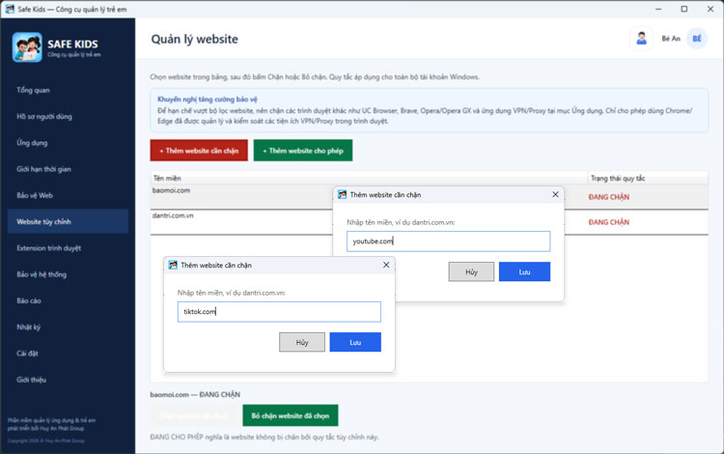Maximize the Safe Kids window
The height and width of the screenshot is (454, 724).
(684, 9)
